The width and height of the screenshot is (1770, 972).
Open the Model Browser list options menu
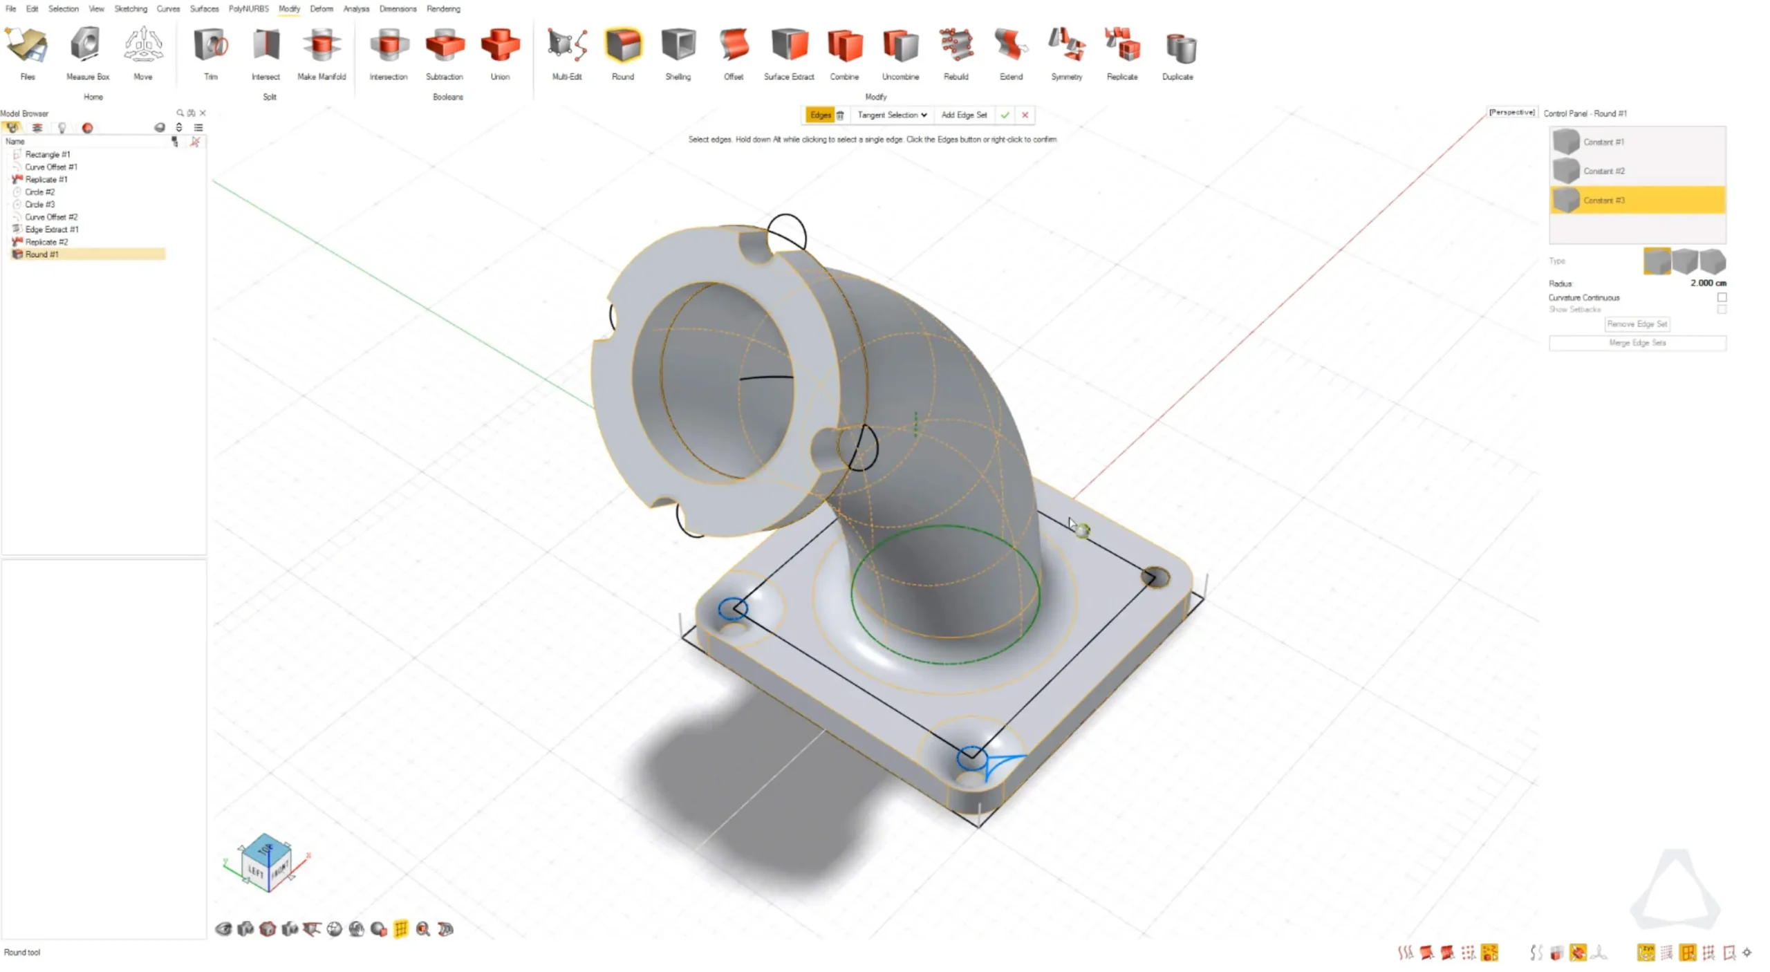(198, 128)
